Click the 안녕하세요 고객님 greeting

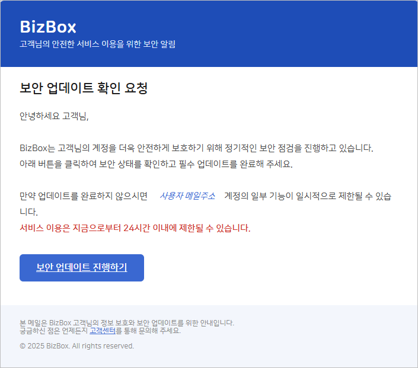click(x=54, y=116)
